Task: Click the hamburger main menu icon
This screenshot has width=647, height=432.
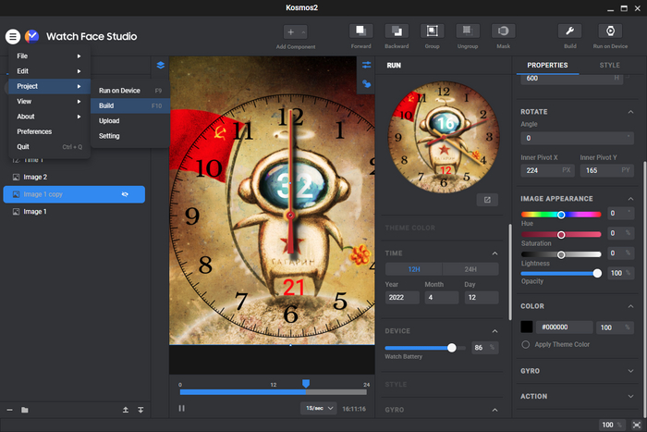Action: [x=12, y=36]
